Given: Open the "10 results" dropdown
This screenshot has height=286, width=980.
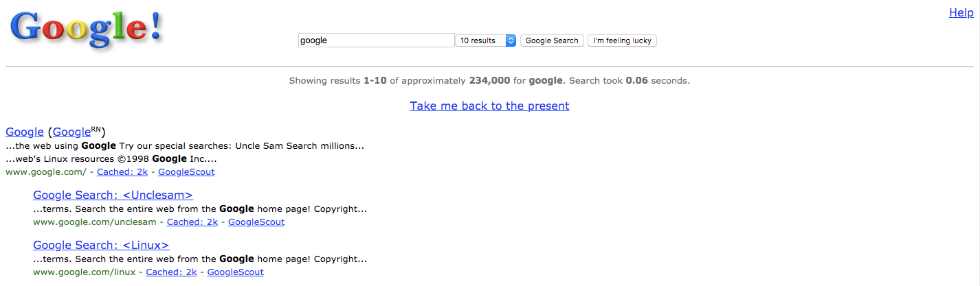Looking at the screenshot, I should pos(485,40).
